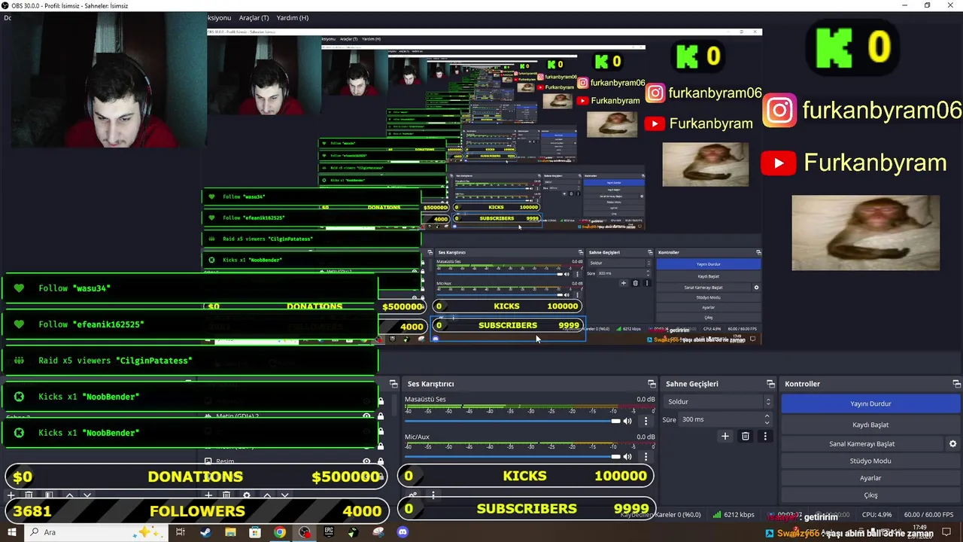This screenshot has width=963, height=542.
Task: Open Google Chrome from the taskbar
Action: point(279,532)
